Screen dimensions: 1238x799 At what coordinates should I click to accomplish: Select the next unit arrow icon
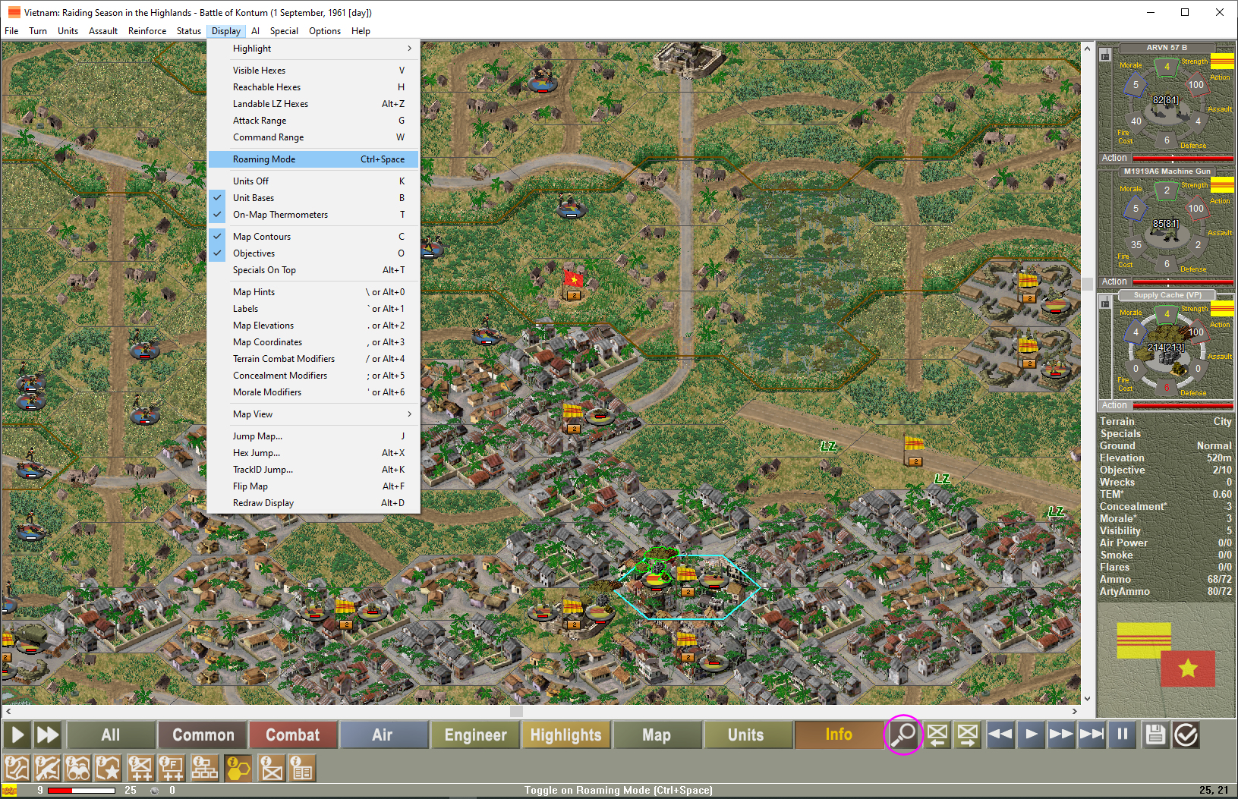(968, 735)
